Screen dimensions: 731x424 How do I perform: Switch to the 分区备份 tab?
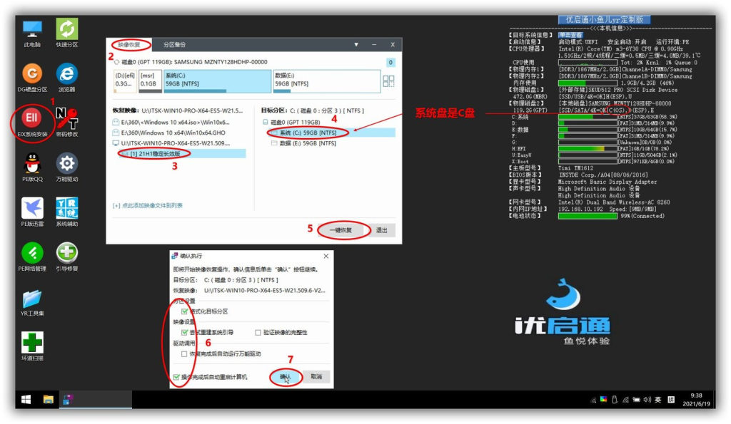pos(174,45)
